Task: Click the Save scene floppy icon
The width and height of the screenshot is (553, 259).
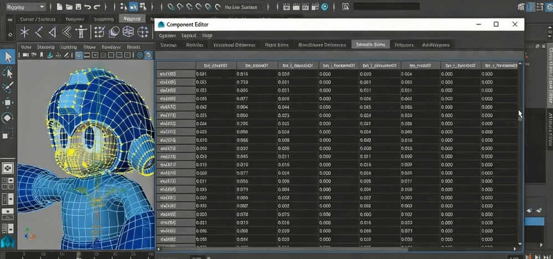Action: point(78,7)
